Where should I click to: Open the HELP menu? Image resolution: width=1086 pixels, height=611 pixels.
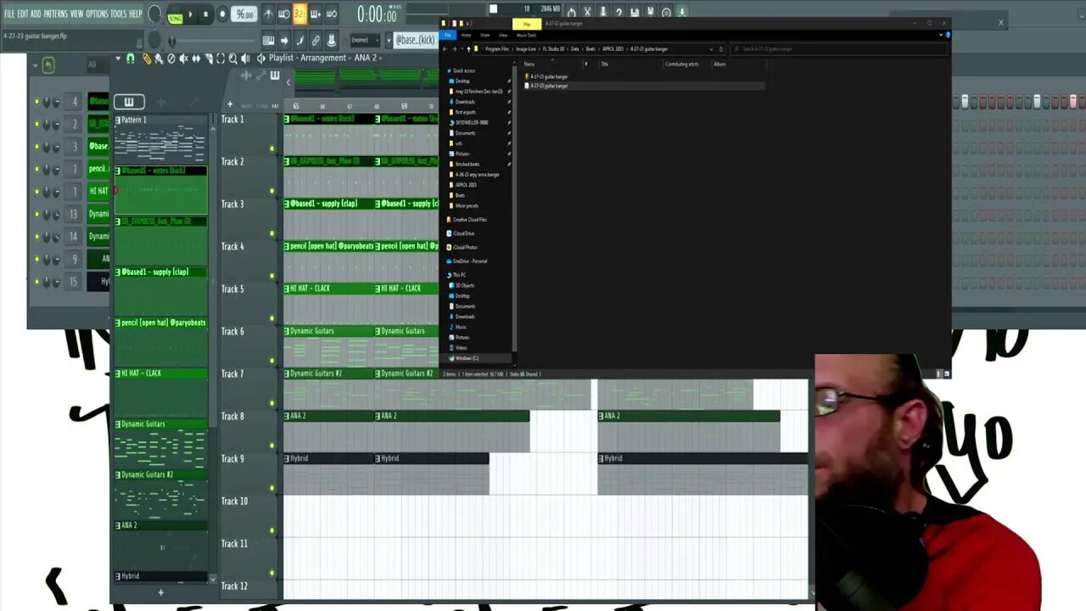tap(136, 14)
